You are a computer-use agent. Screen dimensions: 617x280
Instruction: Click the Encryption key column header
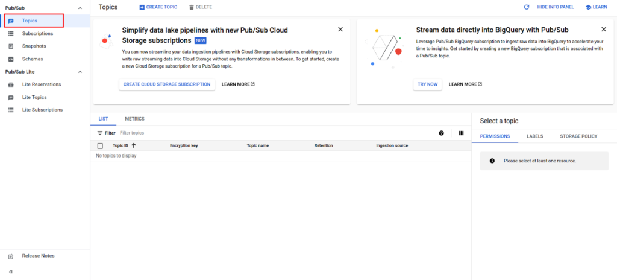click(184, 145)
